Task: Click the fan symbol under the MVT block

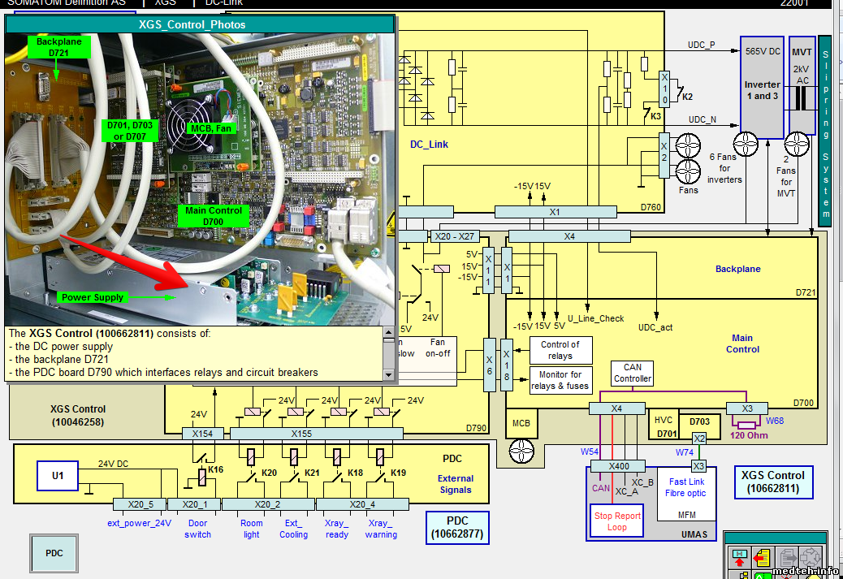Action: [x=798, y=145]
